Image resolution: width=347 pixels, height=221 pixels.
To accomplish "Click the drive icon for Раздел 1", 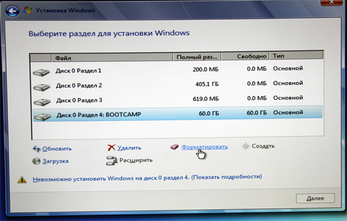I will pyautogui.click(x=41, y=72).
